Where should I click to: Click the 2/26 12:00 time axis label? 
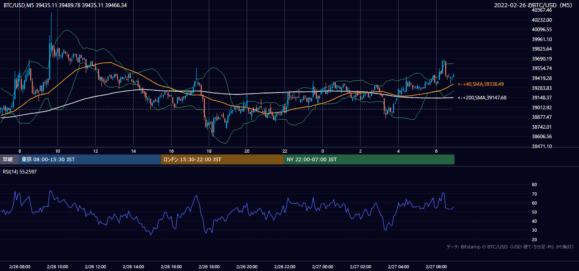[95, 267]
